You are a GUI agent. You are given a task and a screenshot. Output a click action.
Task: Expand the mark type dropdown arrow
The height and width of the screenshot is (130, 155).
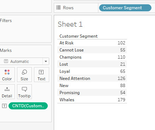pos(46,61)
